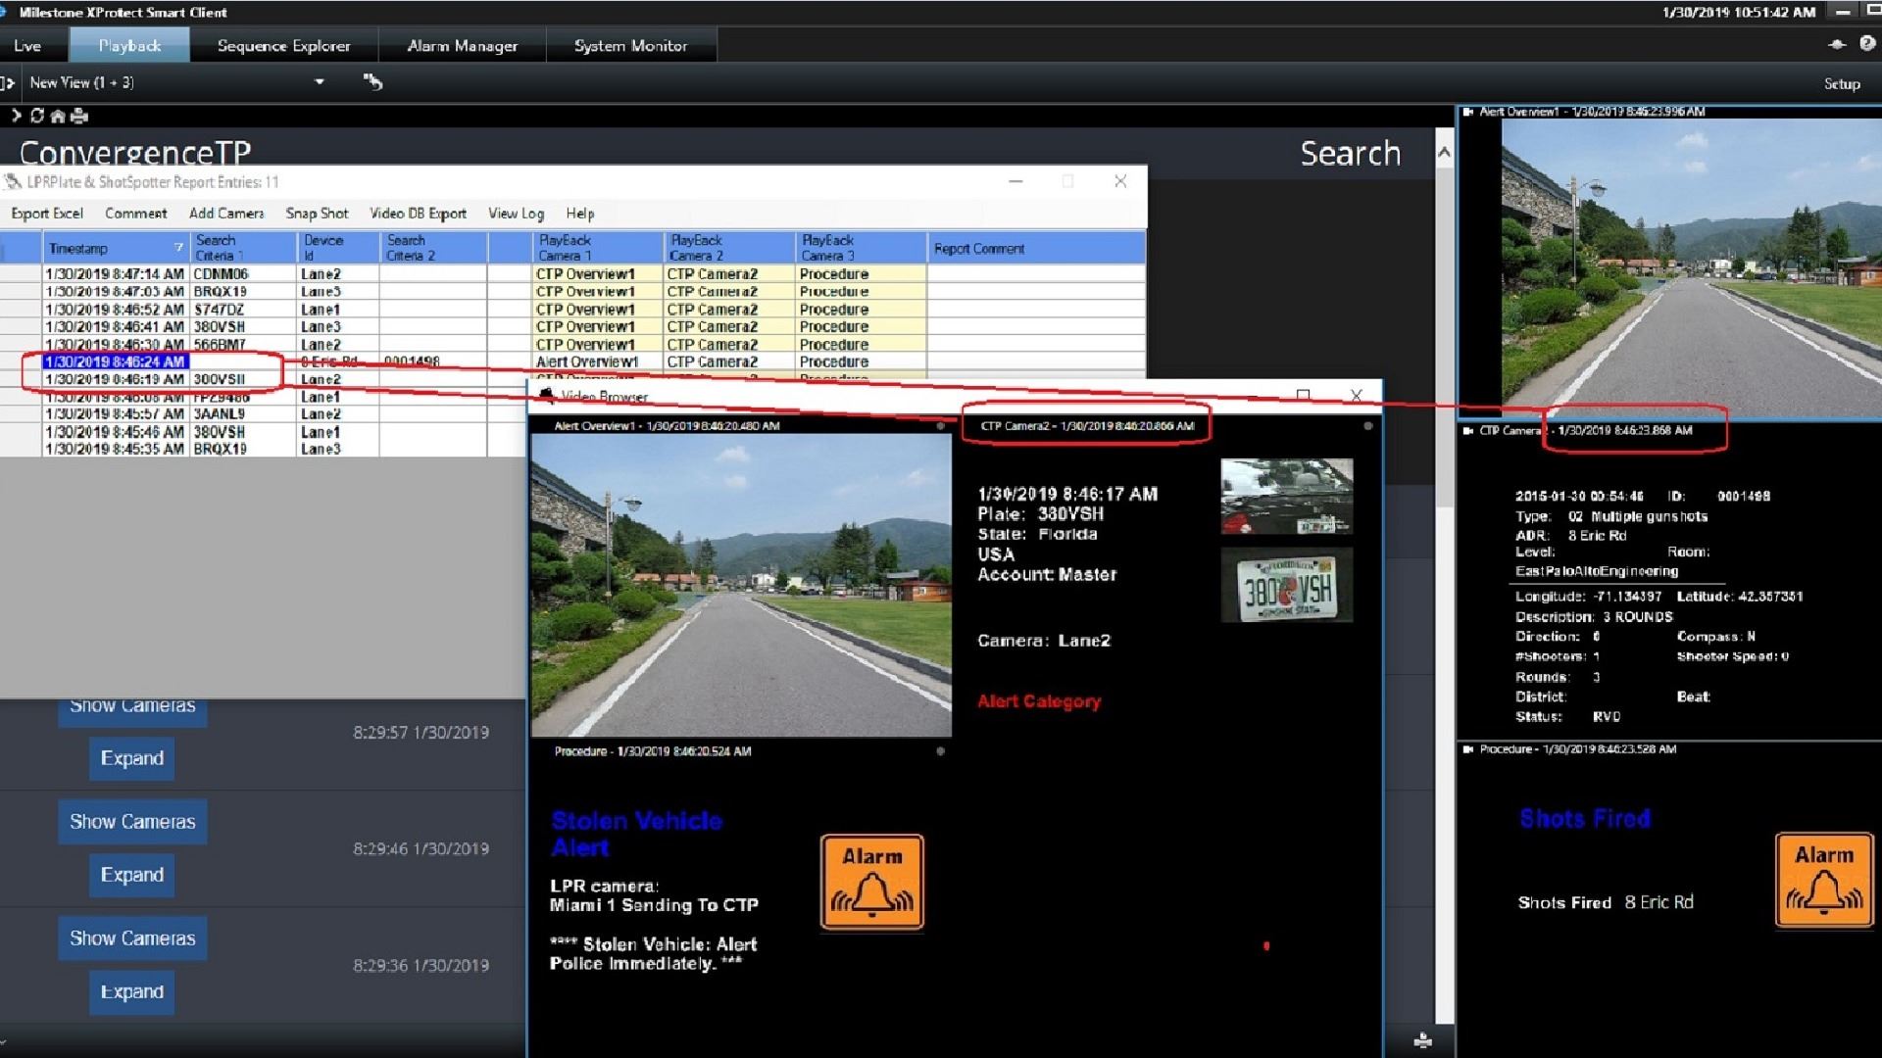
Task: Click the Device Id column header
Action: 338,248
